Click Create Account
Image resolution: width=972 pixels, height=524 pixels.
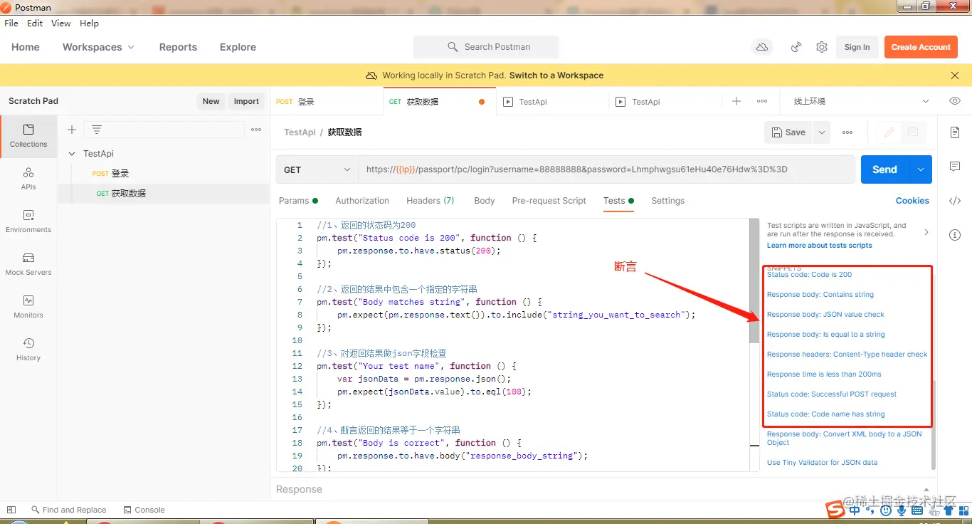click(x=921, y=47)
